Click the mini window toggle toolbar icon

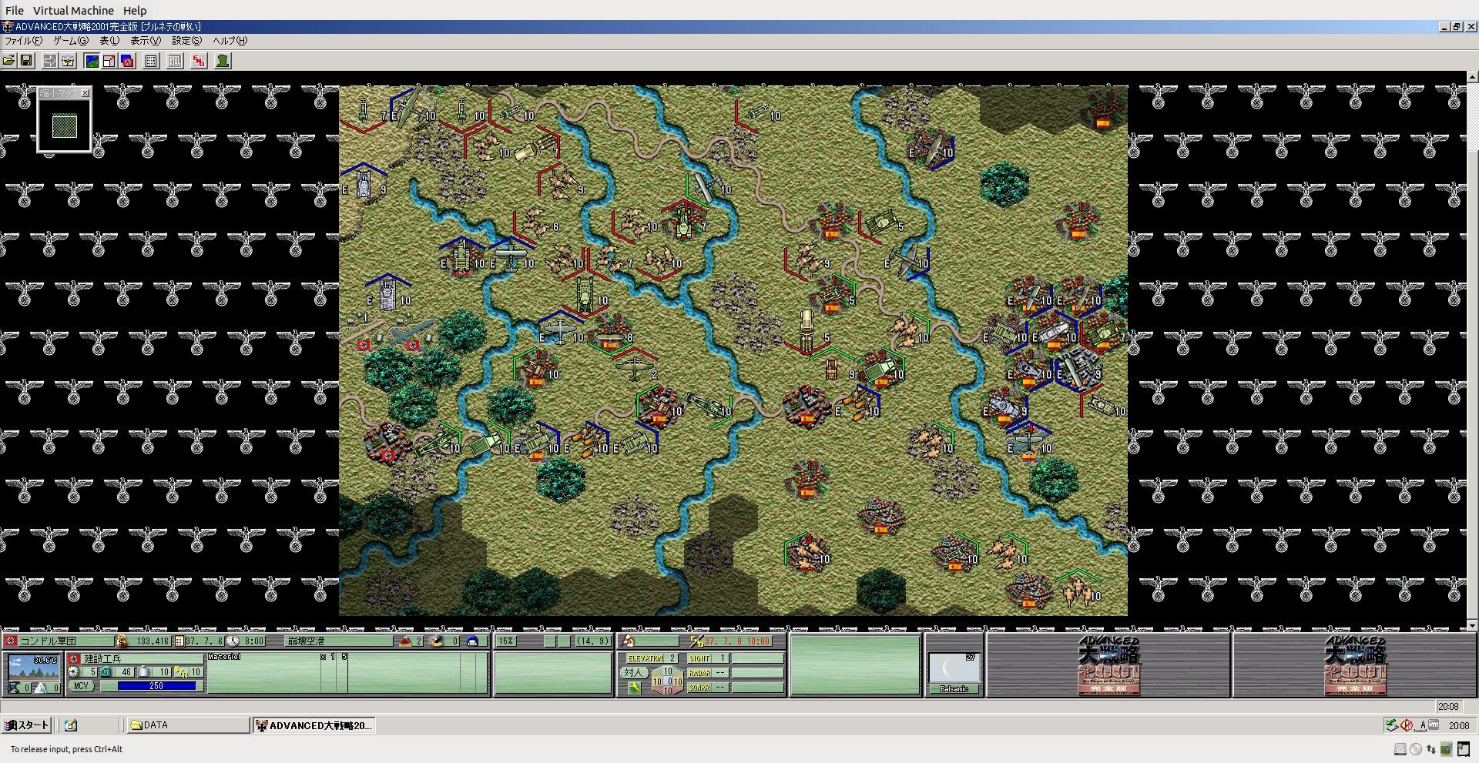(109, 61)
